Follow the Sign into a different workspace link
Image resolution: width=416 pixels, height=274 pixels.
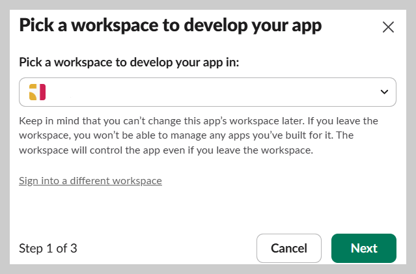(x=90, y=181)
